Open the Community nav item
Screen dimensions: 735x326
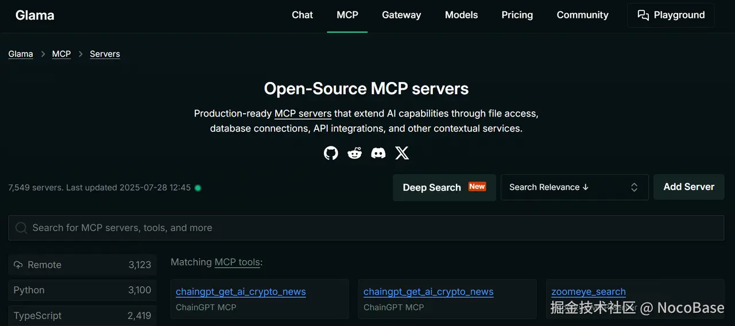[583, 15]
